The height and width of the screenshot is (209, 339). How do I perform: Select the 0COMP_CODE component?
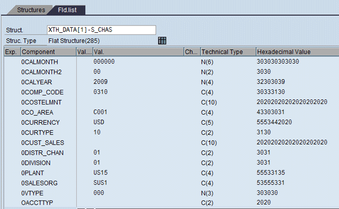[x=42, y=92]
